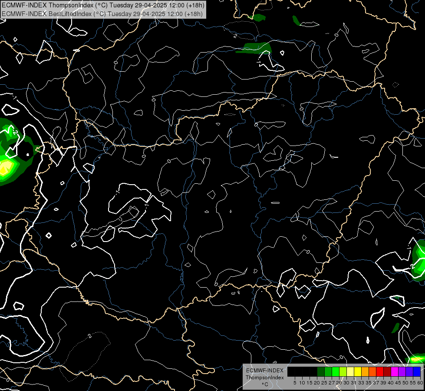The width and height of the screenshot is (425, 391).
Task: Select the purple legend swatch (45-50)
Action: pos(402,371)
